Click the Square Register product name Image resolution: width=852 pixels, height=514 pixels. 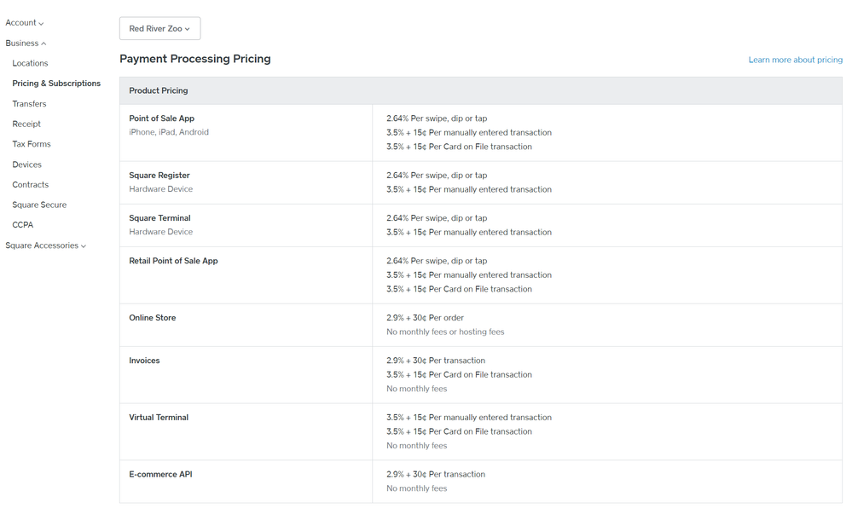pyautogui.click(x=159, y=176)
